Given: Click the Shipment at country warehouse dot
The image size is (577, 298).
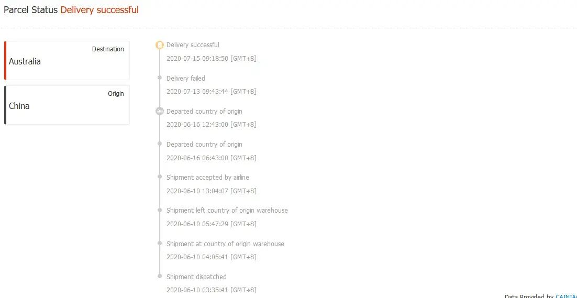Looking at the screenshot, I should (x=160, y=243).
